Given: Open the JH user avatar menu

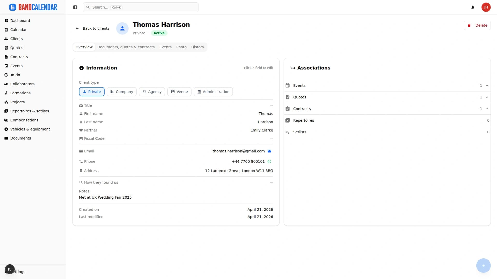Looking at the screenshot, I should (x=486, y=7).
